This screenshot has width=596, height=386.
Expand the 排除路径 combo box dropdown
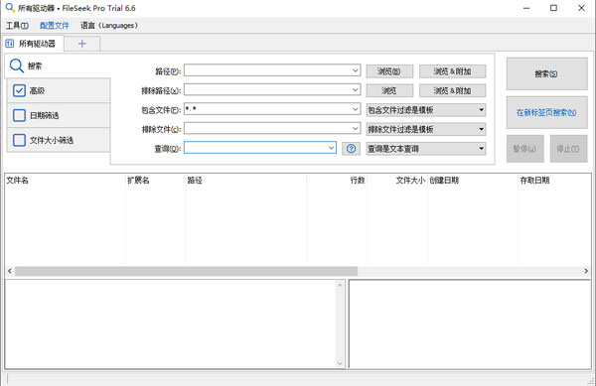click(x=355, y=90)
